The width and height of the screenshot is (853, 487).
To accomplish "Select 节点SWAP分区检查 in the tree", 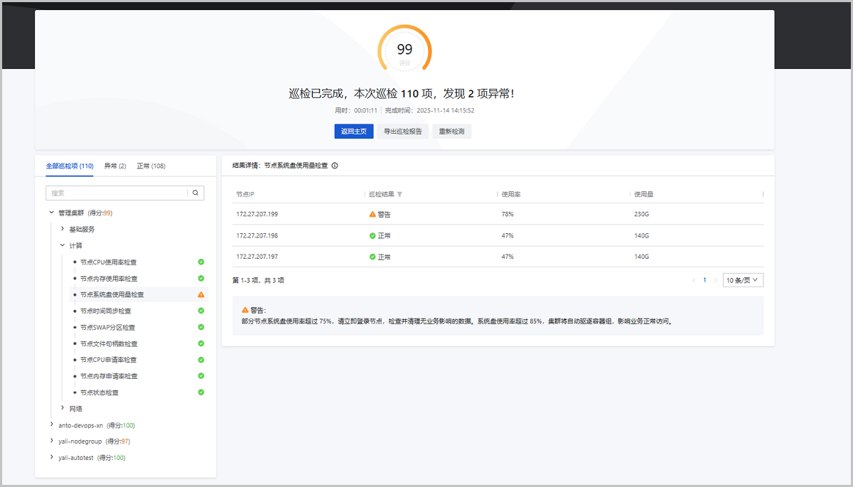I will click(107, 327).
